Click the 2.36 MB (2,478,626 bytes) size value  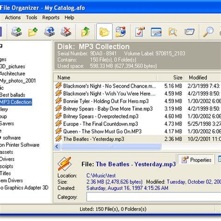114,182
